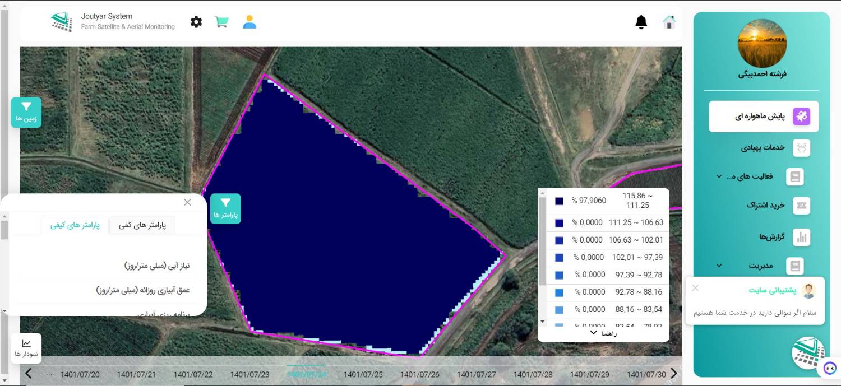
Task: Open the settings gear icon
Action: (196, 22)
